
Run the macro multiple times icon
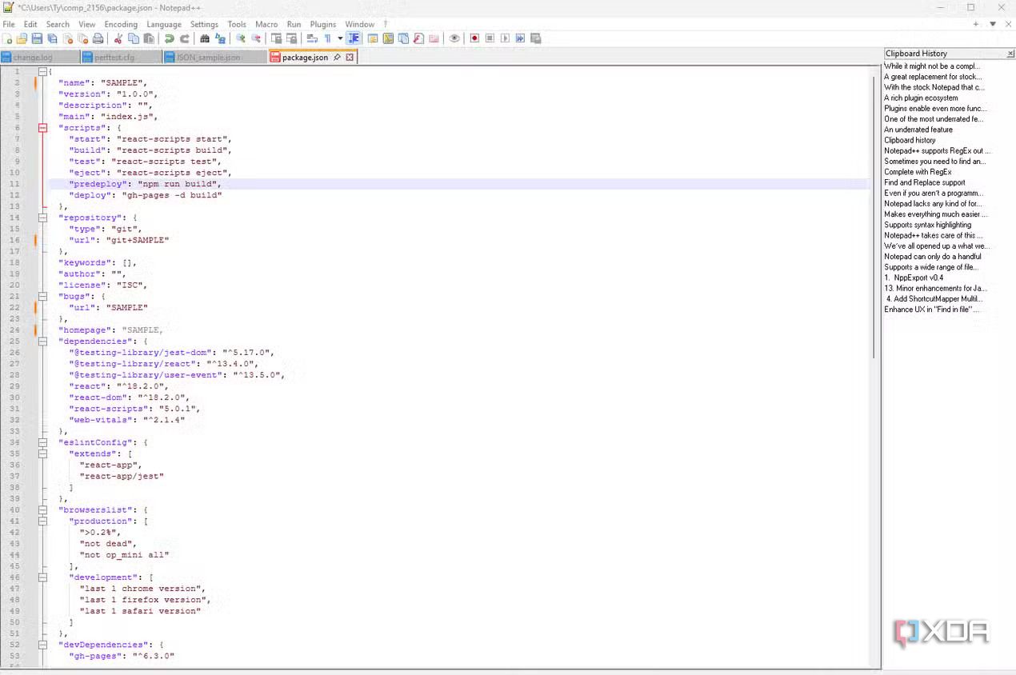520,38
